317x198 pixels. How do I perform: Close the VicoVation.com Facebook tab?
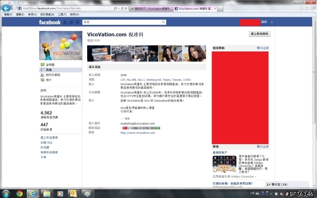(x=215, y=9)
